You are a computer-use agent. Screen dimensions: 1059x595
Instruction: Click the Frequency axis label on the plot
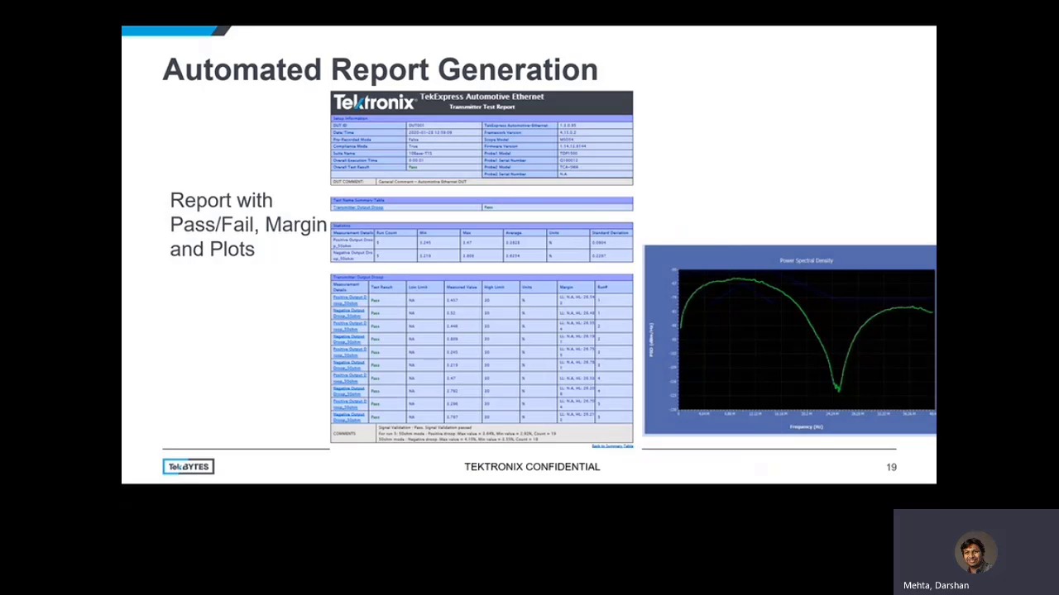pos(806,426)
